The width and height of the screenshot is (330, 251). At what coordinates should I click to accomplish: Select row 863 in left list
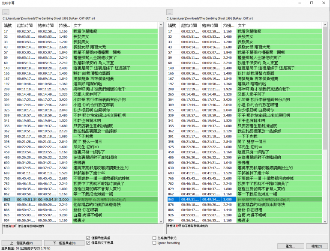[80, 200]
